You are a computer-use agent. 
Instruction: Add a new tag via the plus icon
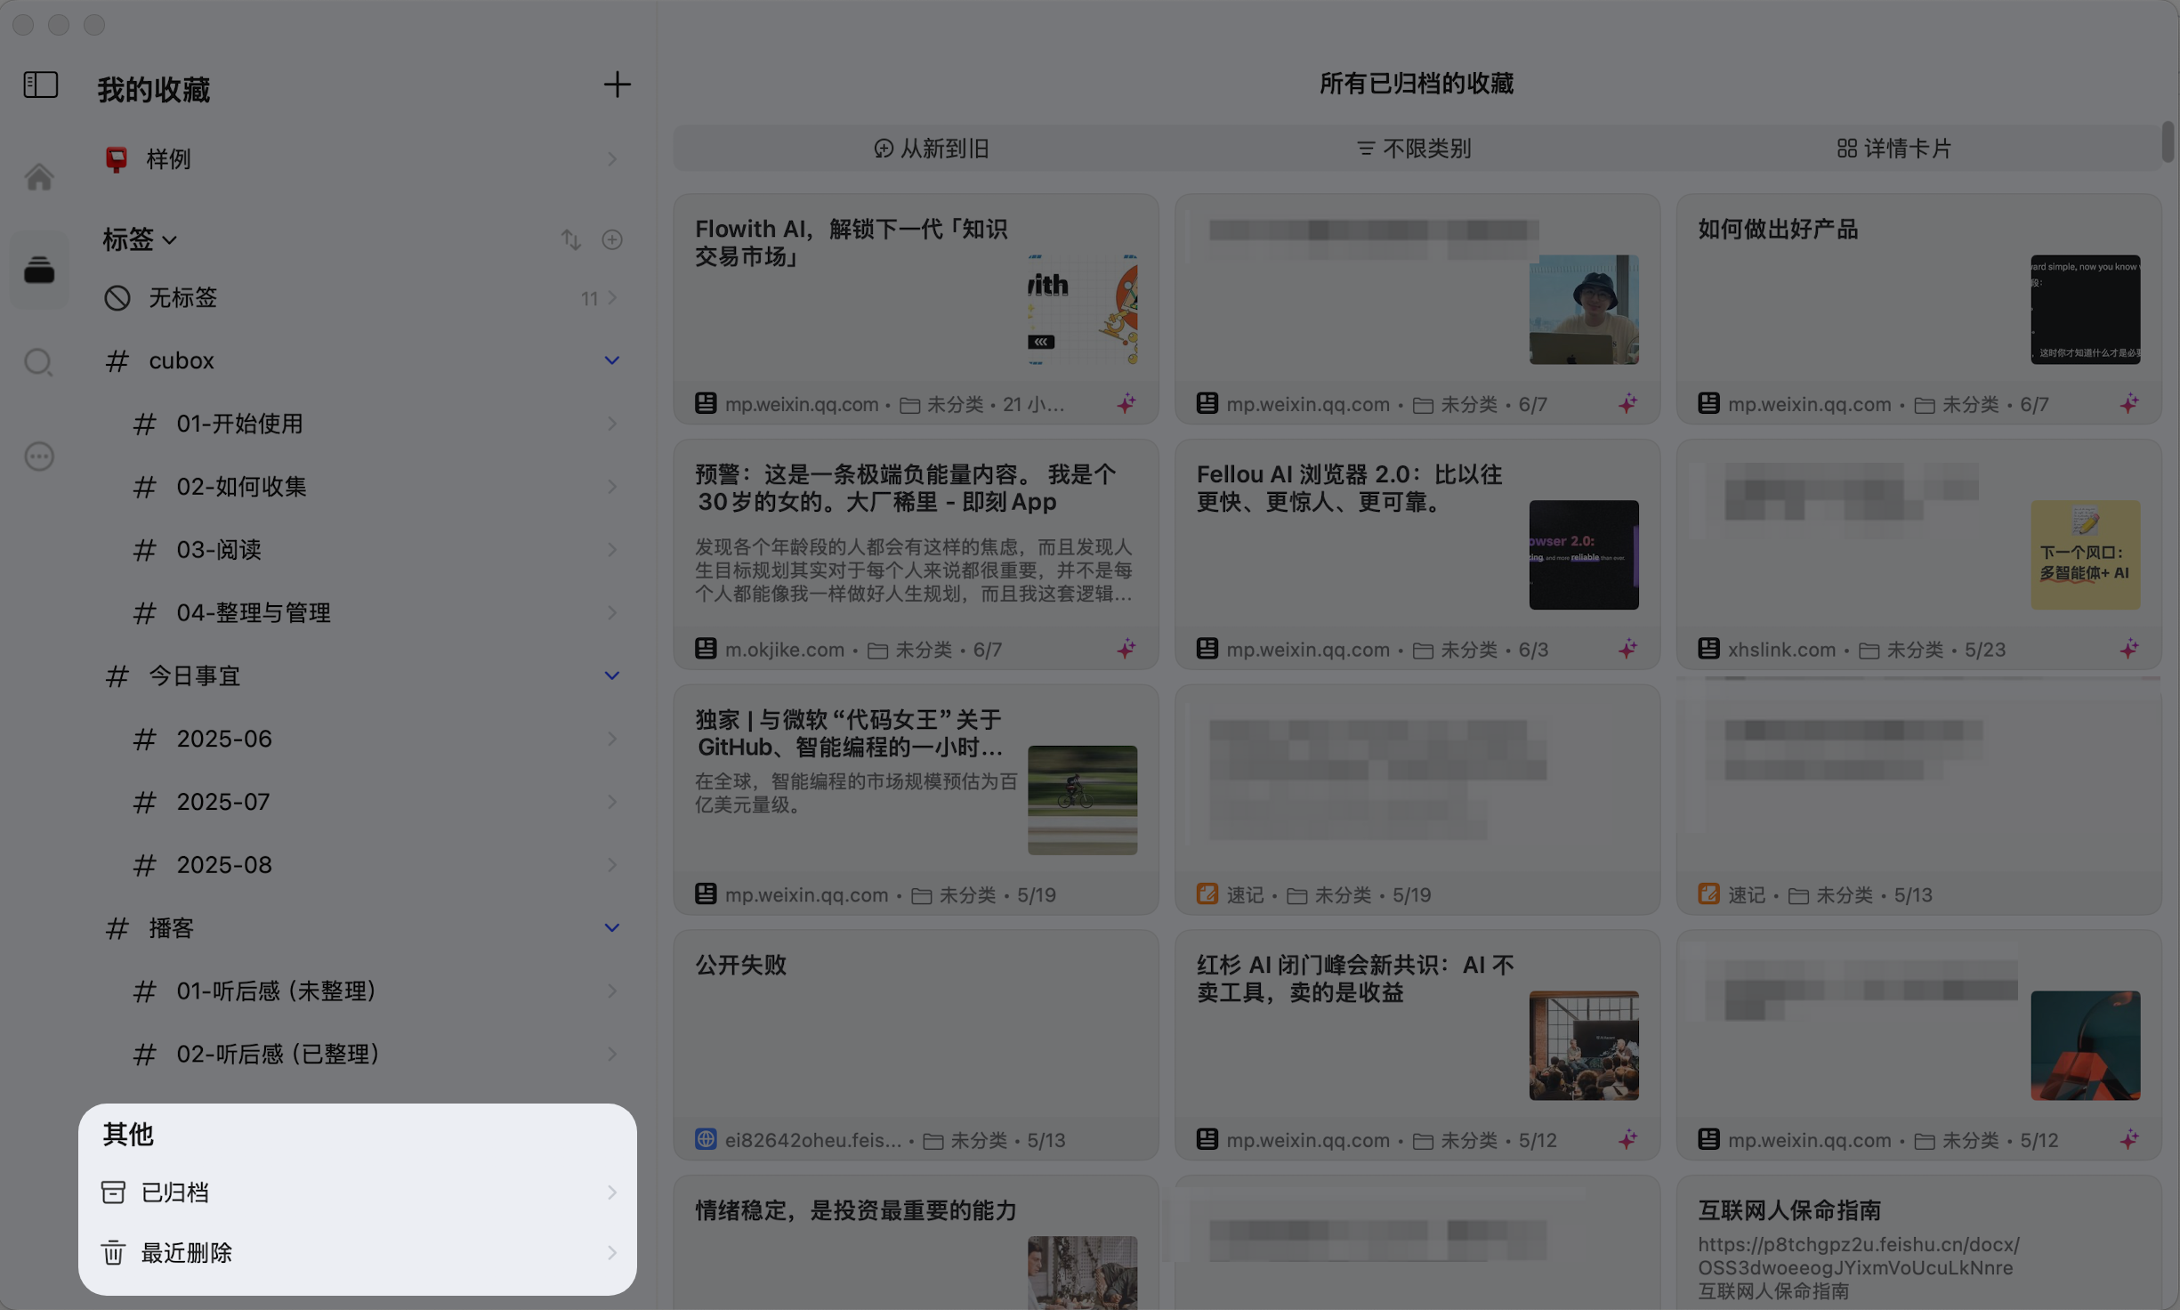pos(612,239)
